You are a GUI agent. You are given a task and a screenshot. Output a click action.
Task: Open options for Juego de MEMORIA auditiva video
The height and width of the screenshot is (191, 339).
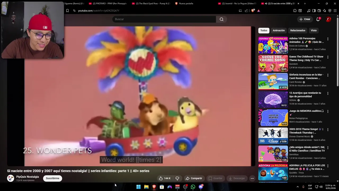point(328,111)
